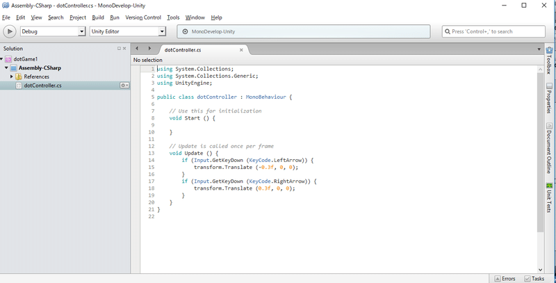Click the Assembly-CSharp project icon
Screen dimensions: 556x283
pyautogui.click(x=13, y=67)
